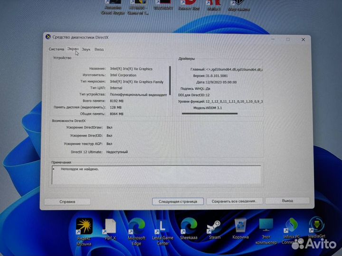The width and height of the screenshot is (342, 256).
Task: Switch to the Система tab
Action: (56, 49)
